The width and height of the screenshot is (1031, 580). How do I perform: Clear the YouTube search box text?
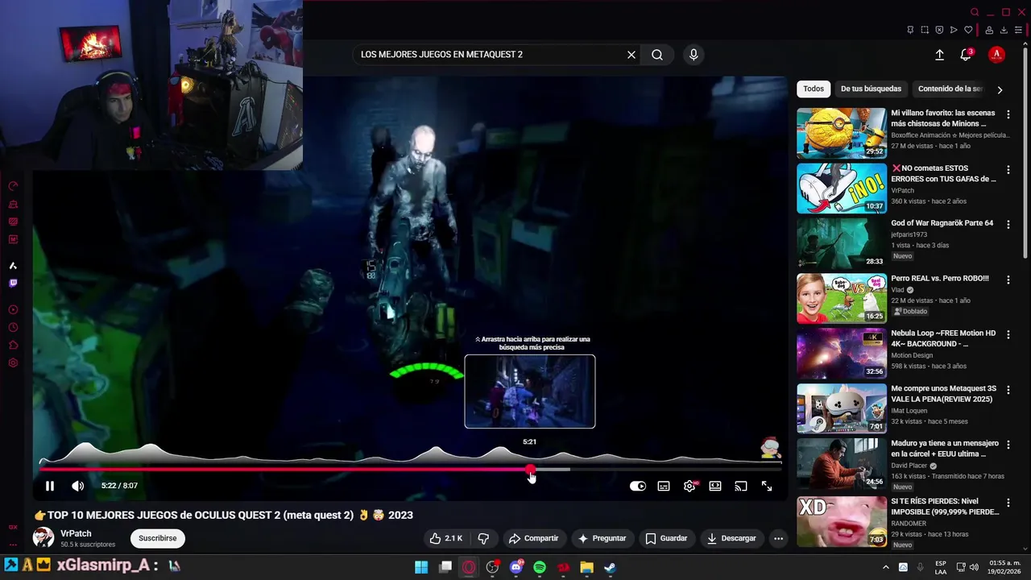(x=631, y=55)
